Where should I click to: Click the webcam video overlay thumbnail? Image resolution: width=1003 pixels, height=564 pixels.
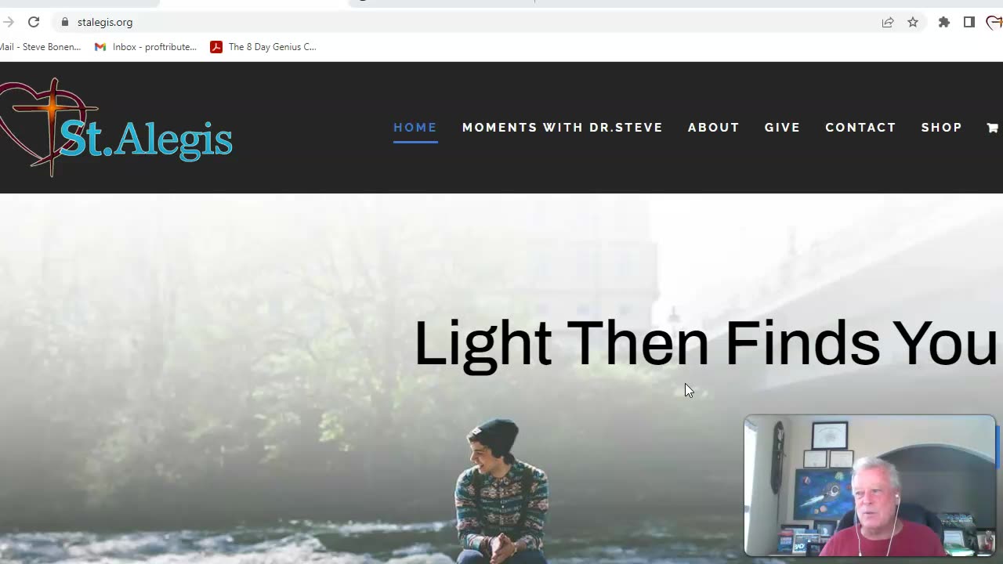point(870,486)
